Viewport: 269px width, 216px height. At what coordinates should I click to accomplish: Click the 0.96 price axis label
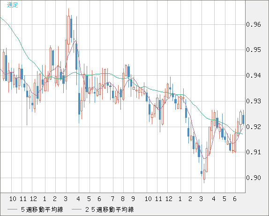point(254,24)
